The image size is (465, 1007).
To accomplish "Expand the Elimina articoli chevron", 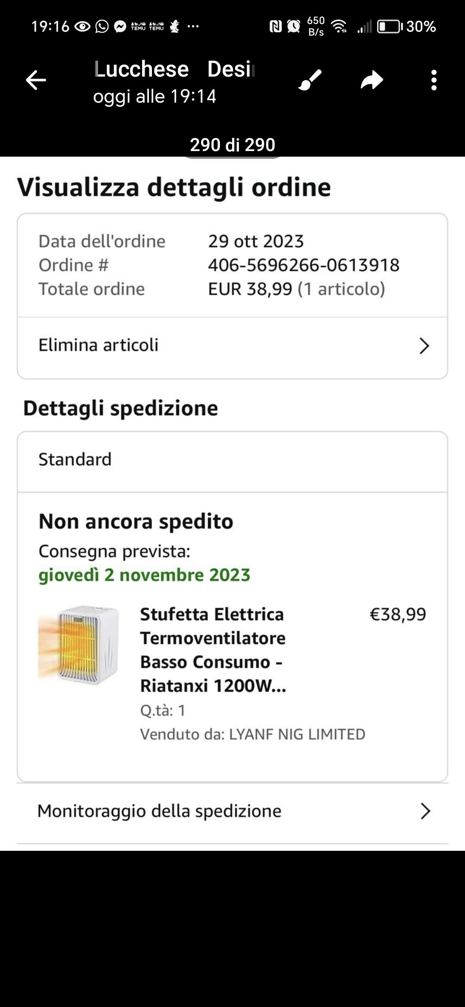I will point(424,346).
